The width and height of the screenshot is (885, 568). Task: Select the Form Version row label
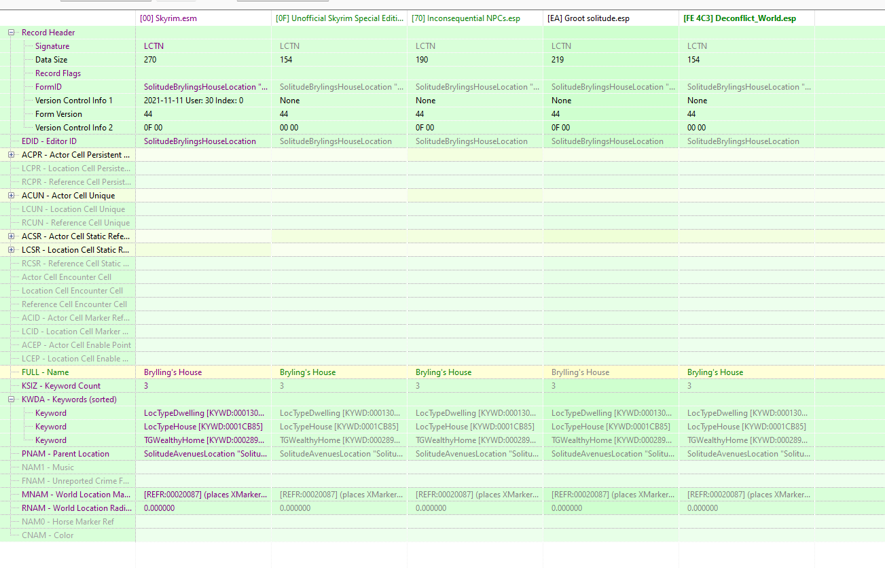pyautogui.click(x=58, y=114)
